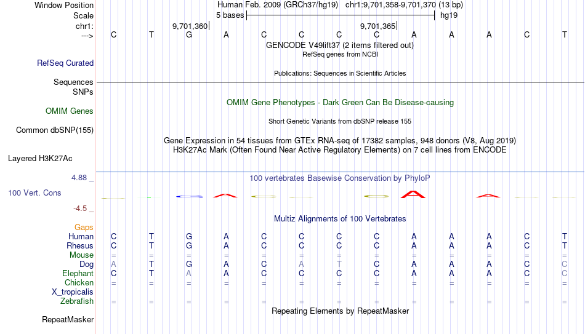Select the Mouse species label
Image resolution: width=585 pixels, height=334 pixels.
pos(81,255)
